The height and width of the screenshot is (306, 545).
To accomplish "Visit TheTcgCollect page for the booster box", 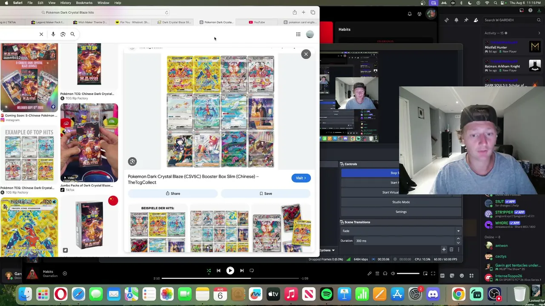I will (x=301, y=178).
